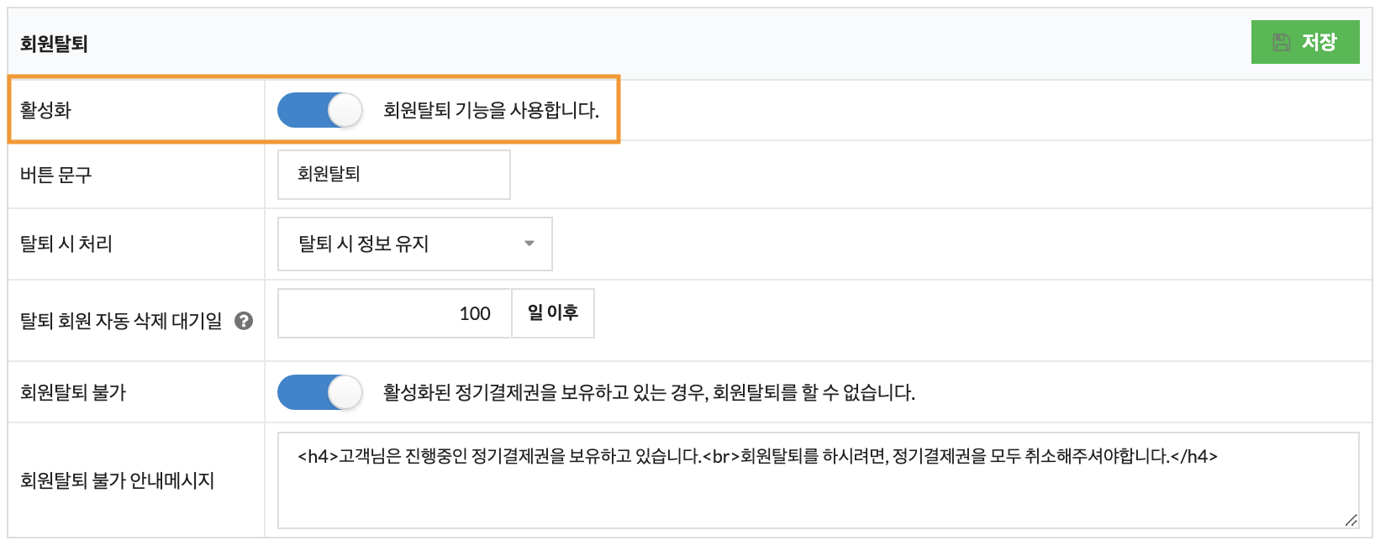This screenshot has height=551, width=1380.
Task: Click the 탈퇴 시 처리 row label
Action: click(66, 244)
